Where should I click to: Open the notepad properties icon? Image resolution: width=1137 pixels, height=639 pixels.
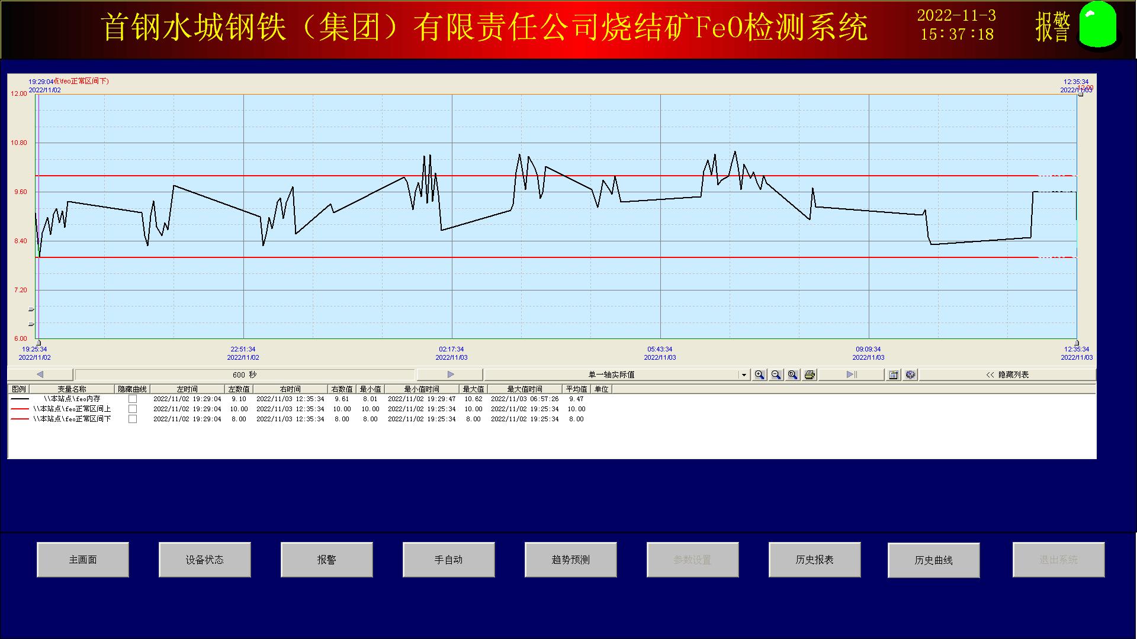point(894,375)
